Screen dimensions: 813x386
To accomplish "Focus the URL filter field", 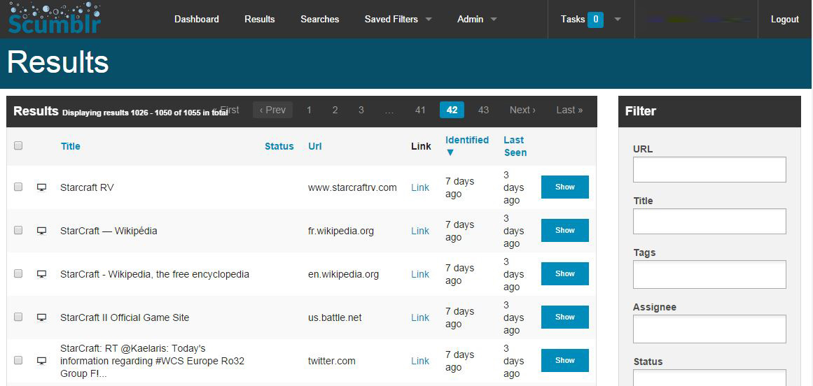I will click(x=709, y=170).
